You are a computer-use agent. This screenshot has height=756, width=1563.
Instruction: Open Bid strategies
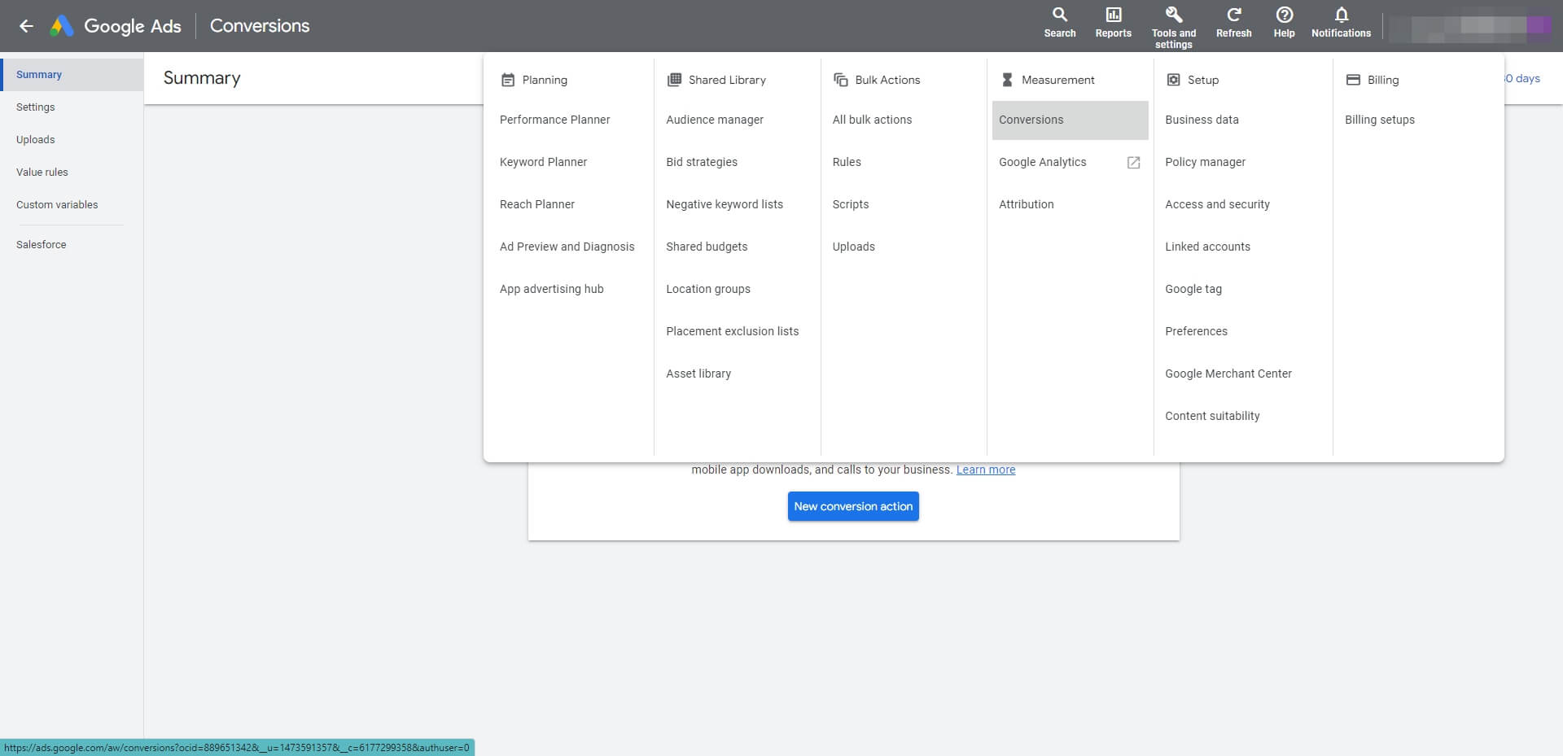coord(702,162)
